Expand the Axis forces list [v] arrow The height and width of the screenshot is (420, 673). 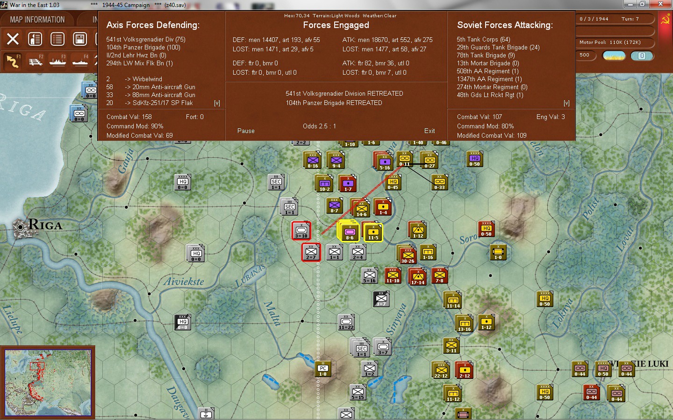(x=217, y=103)
